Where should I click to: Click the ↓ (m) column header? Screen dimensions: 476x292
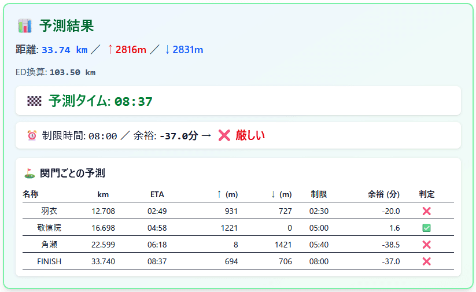click(x=282, y=194)
